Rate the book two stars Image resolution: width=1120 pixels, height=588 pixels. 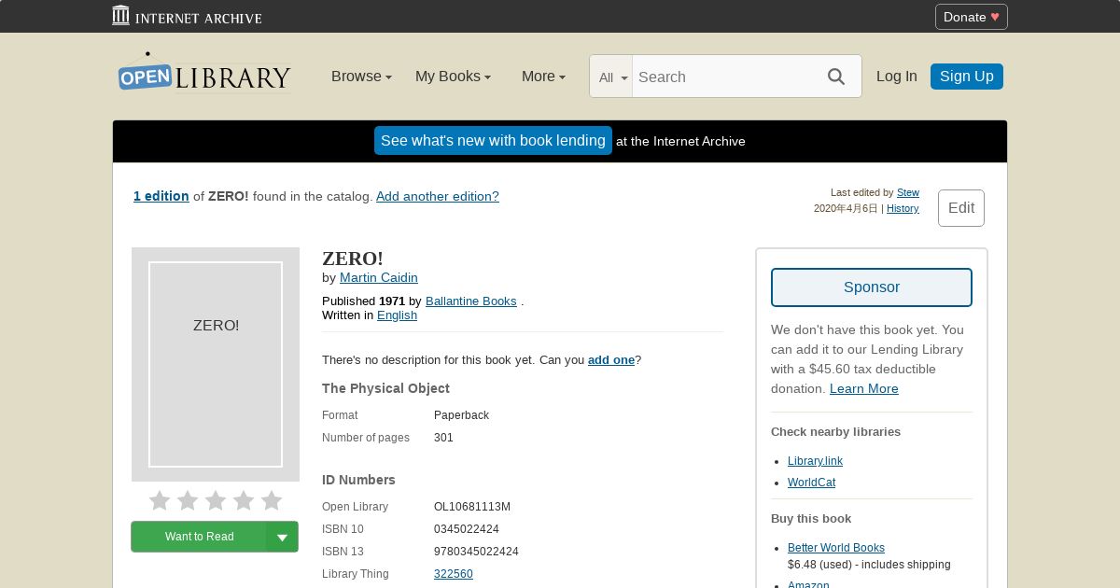[188, 501]
